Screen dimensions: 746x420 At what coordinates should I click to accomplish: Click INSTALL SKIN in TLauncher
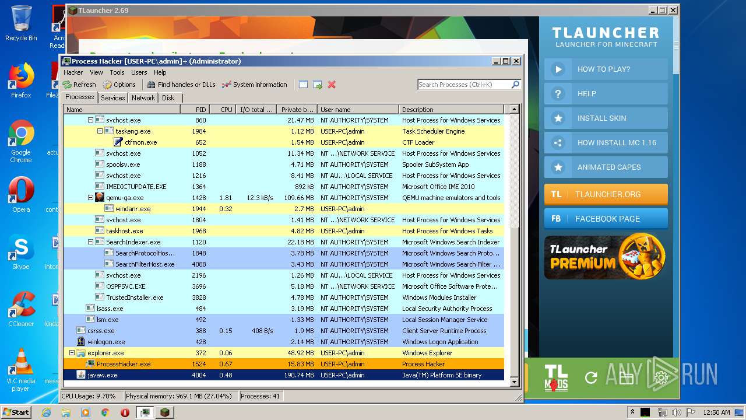pyautogui.click(x=606, y=118)
